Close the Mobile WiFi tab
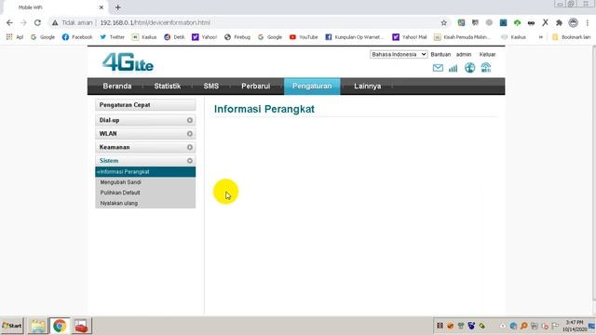596x335 pixels. point(102,7)
